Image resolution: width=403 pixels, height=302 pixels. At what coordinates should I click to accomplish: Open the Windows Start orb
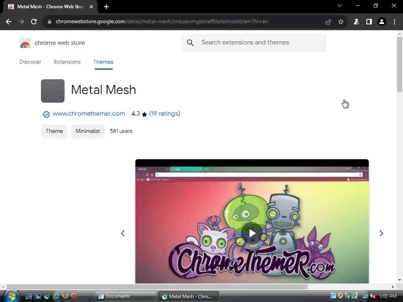pyautogui.click(x=11, y=296)
